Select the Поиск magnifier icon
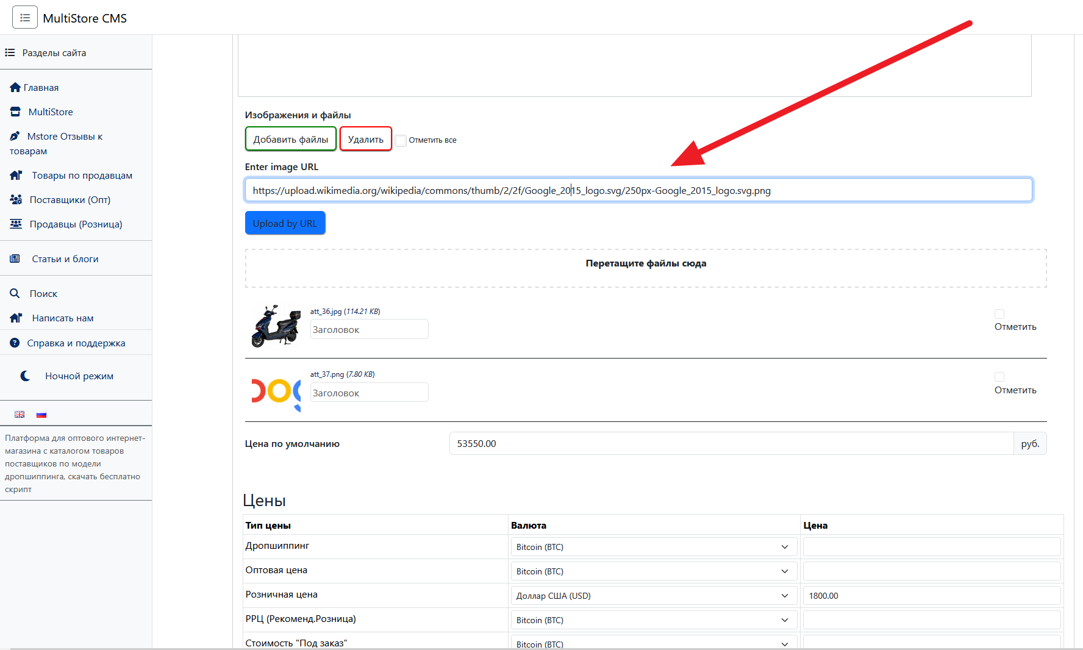The height and width of the screenshot is (650, 1083). coord(15,293)
